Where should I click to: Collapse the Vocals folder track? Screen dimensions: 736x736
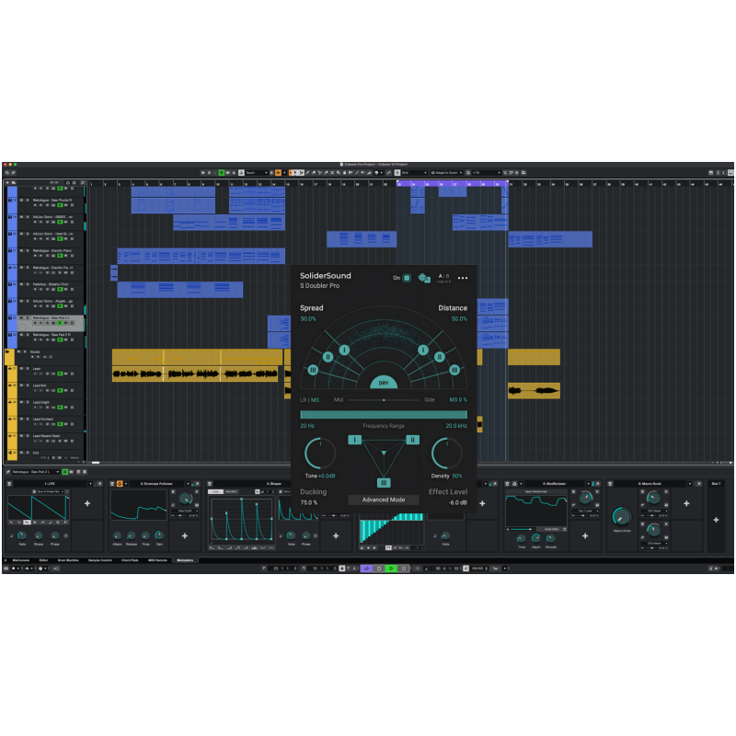pos(7,351)
